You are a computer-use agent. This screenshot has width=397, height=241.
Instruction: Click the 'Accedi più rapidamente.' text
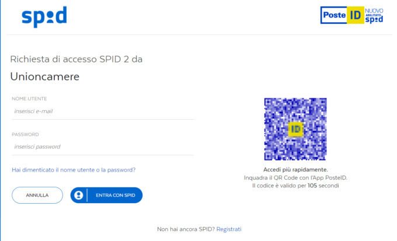295,170
